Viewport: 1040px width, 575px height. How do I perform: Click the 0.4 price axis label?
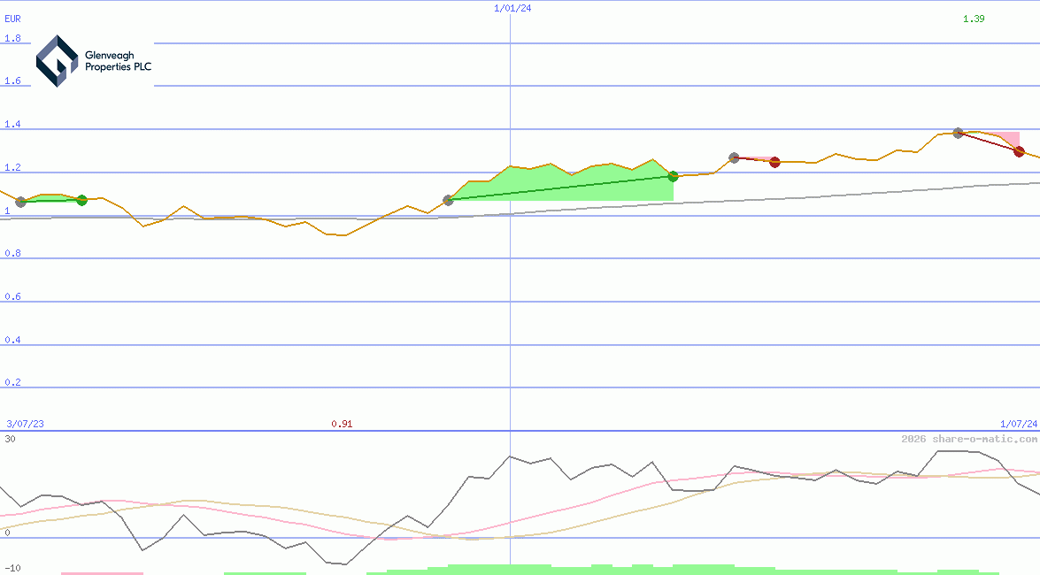[12, 340]
